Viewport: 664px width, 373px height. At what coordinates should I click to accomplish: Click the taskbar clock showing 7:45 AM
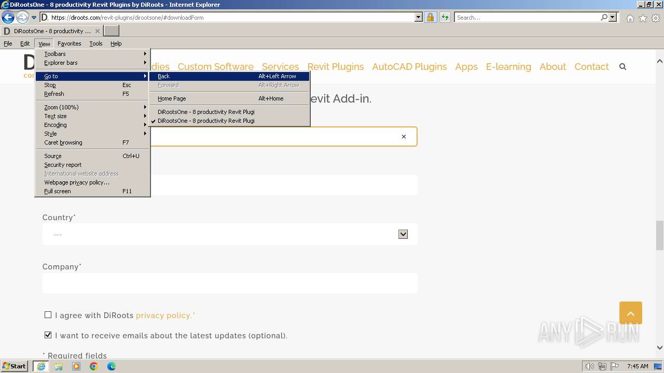pyautogui.click(x=638, y=366)
